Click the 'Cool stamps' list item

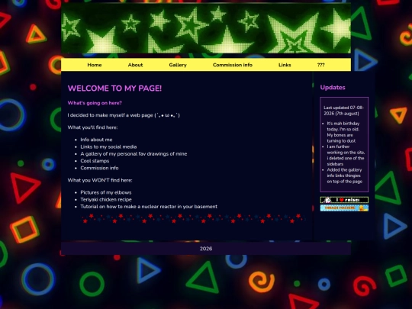point(95,161)
